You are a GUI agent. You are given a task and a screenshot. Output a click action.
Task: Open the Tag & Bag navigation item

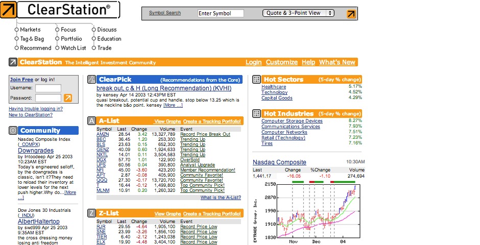[x=32, y=39]
